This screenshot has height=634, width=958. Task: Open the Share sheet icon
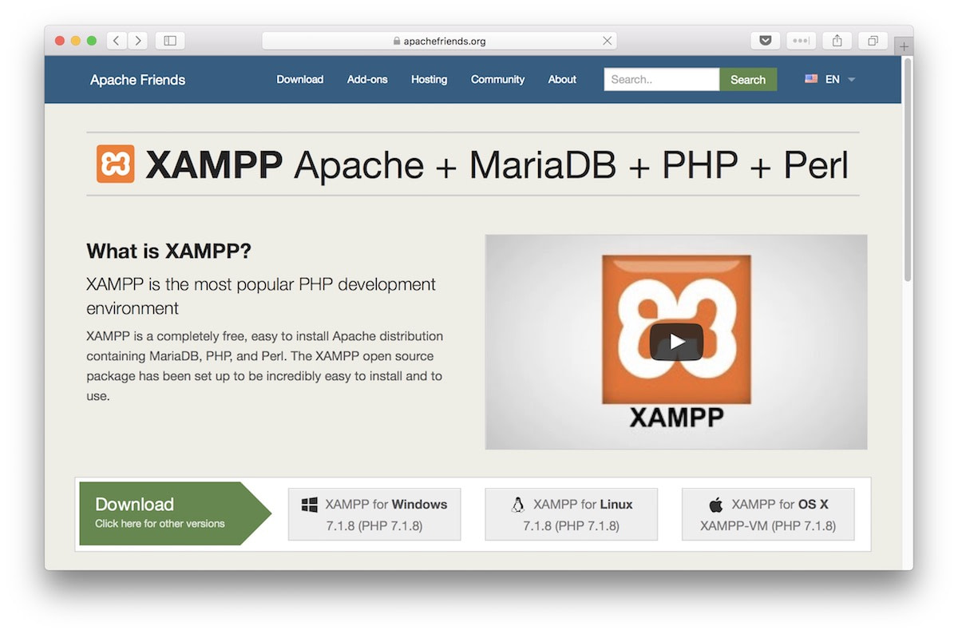click(837, 40)
